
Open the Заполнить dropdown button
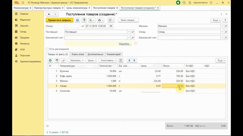pos(76,60)
